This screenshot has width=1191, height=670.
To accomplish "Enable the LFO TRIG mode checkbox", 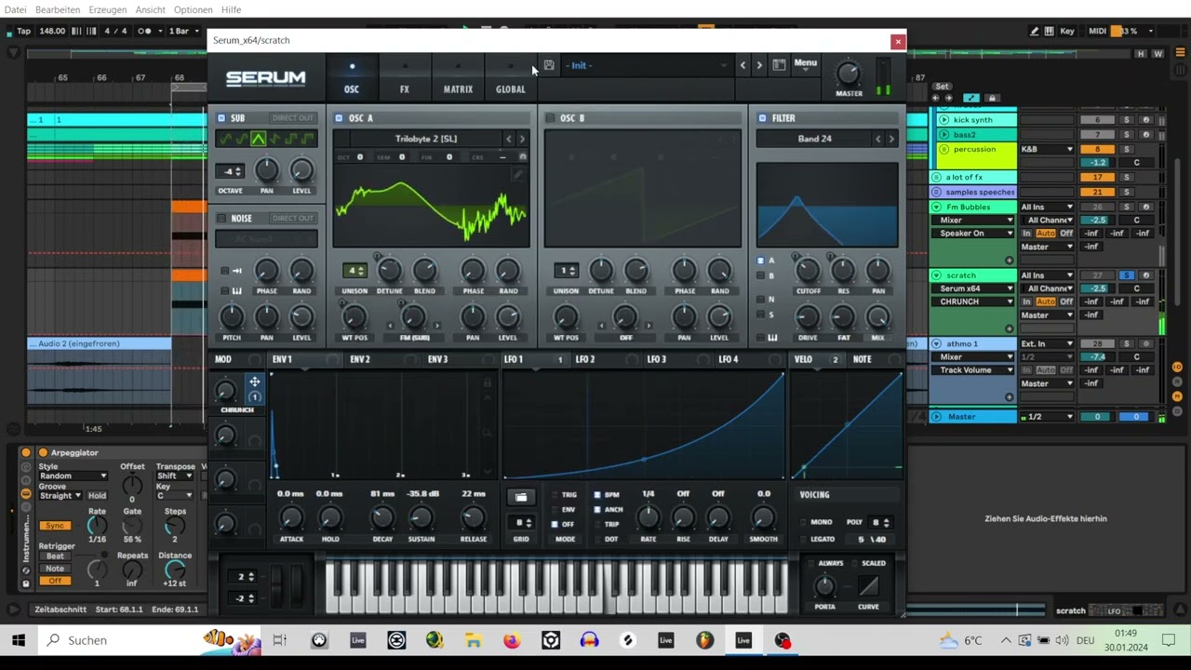I will 555,495.
